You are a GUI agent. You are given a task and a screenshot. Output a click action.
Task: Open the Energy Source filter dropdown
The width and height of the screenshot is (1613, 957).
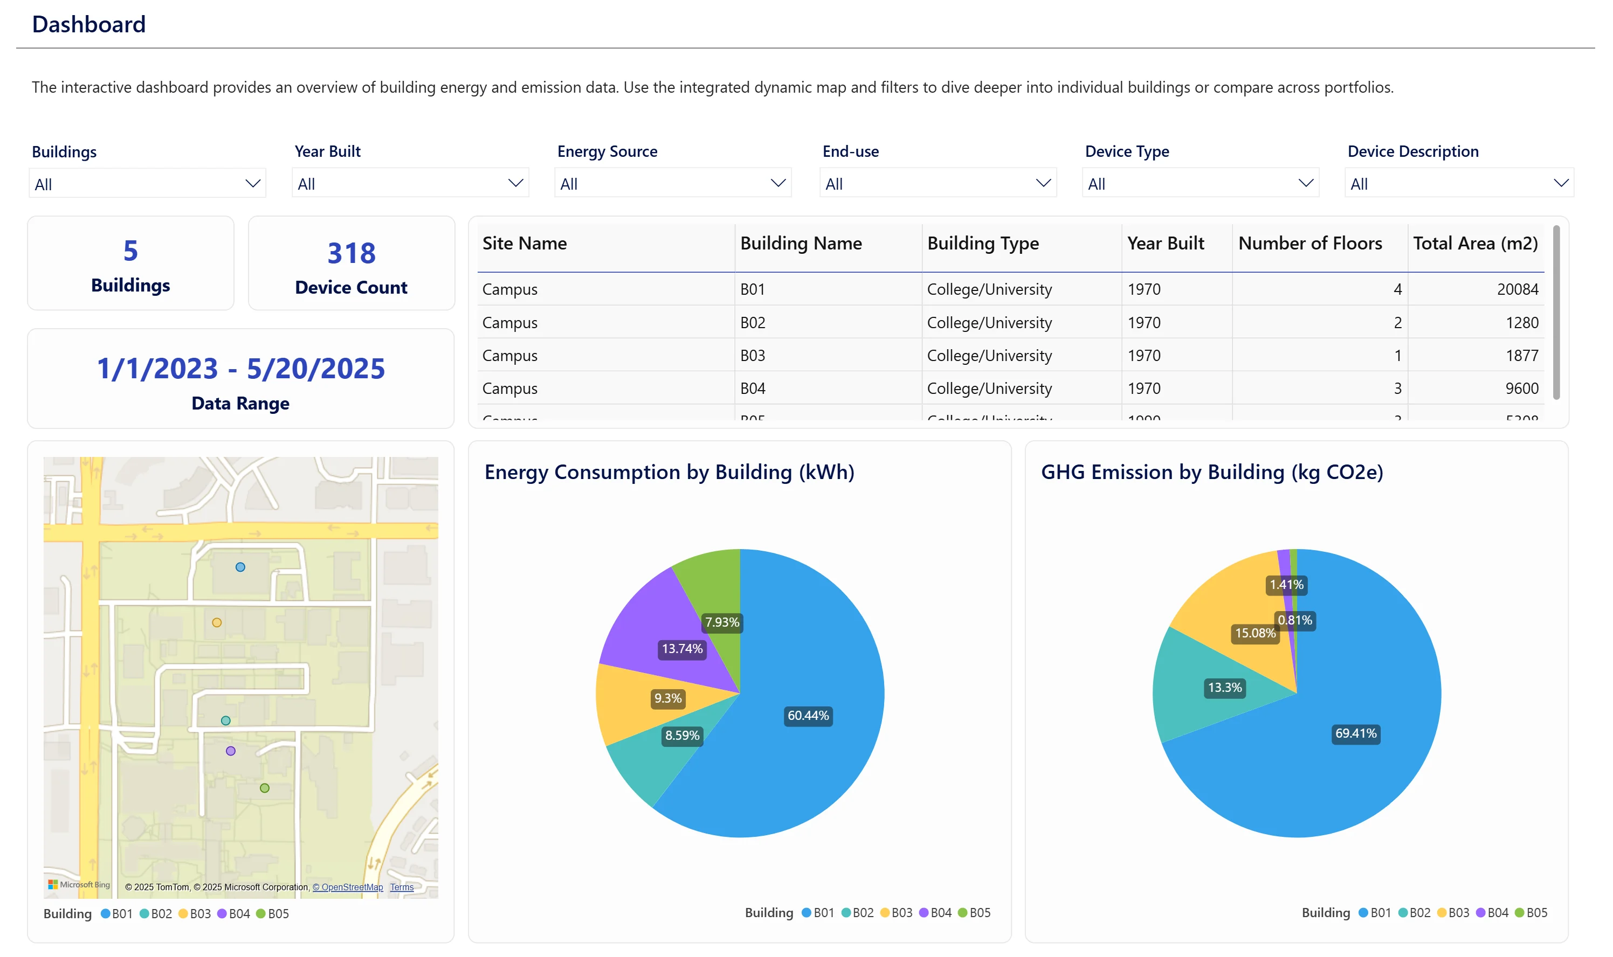coord(673,183)
